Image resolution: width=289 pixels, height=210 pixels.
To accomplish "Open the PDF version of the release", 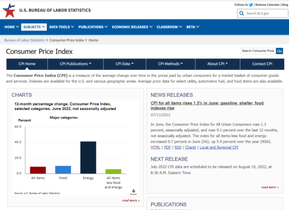I will point(168,148).
